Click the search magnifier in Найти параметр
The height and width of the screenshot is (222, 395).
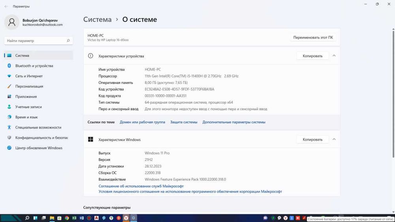point(68,41)
